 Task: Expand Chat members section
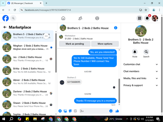(141, 71)
